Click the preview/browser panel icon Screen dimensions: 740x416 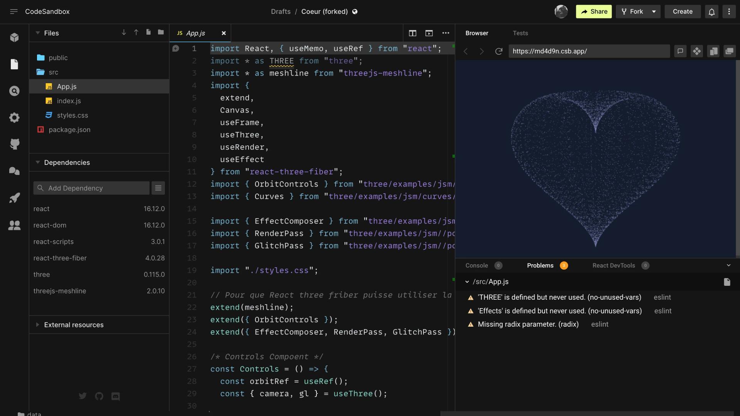click(x=429, y=33)
